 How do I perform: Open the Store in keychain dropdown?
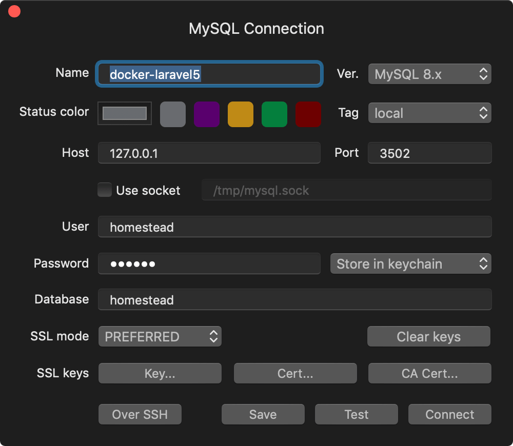410,263
